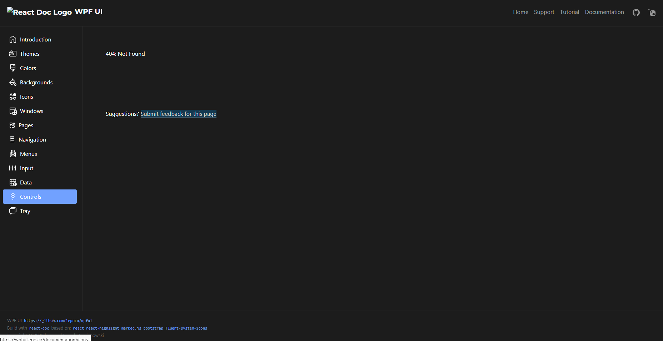Select the Tray speech bubble icon

13,211
